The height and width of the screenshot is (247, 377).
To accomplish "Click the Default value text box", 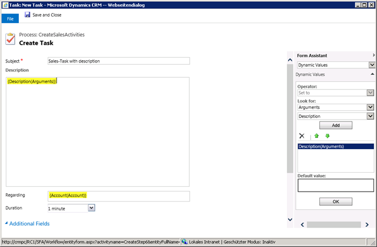I will [x=336, y=185].
